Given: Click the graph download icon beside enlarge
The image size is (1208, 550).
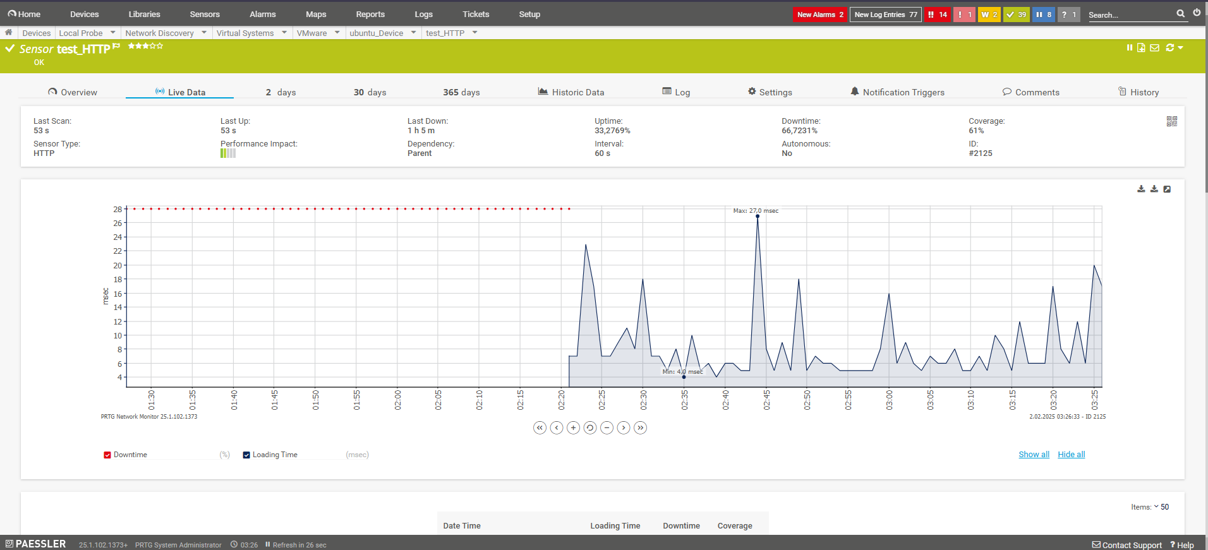Looking at the screenshot, I should pos(1154,189).
